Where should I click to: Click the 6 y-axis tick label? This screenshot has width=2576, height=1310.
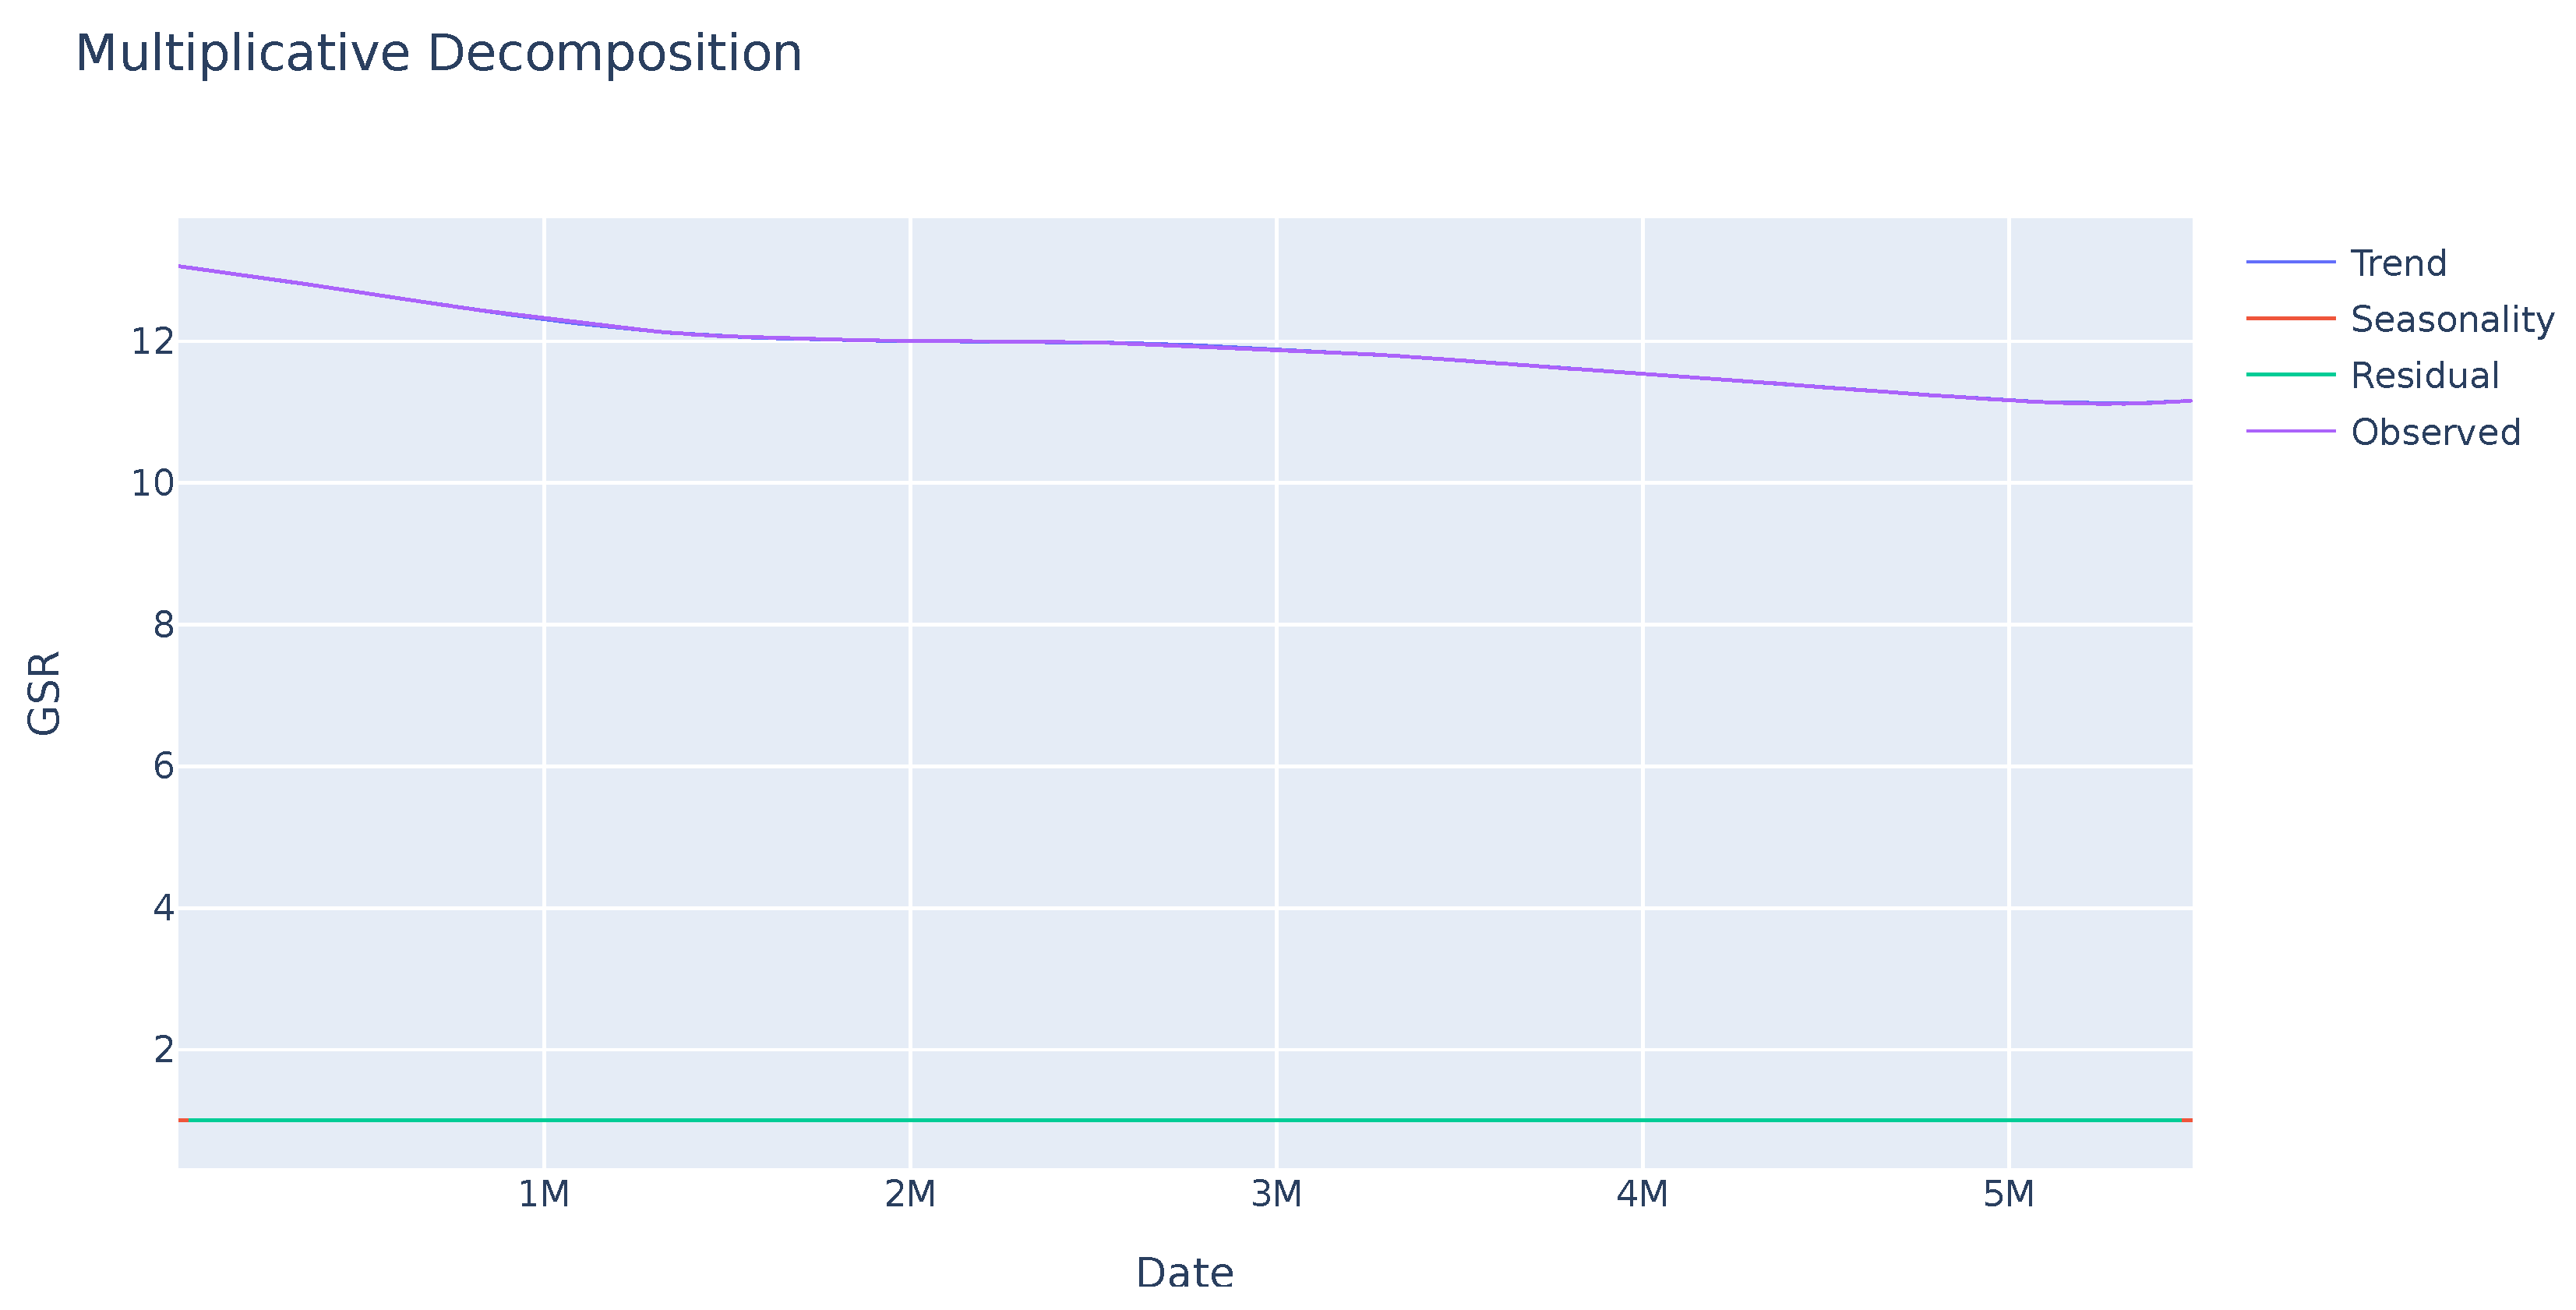point(163,766)
